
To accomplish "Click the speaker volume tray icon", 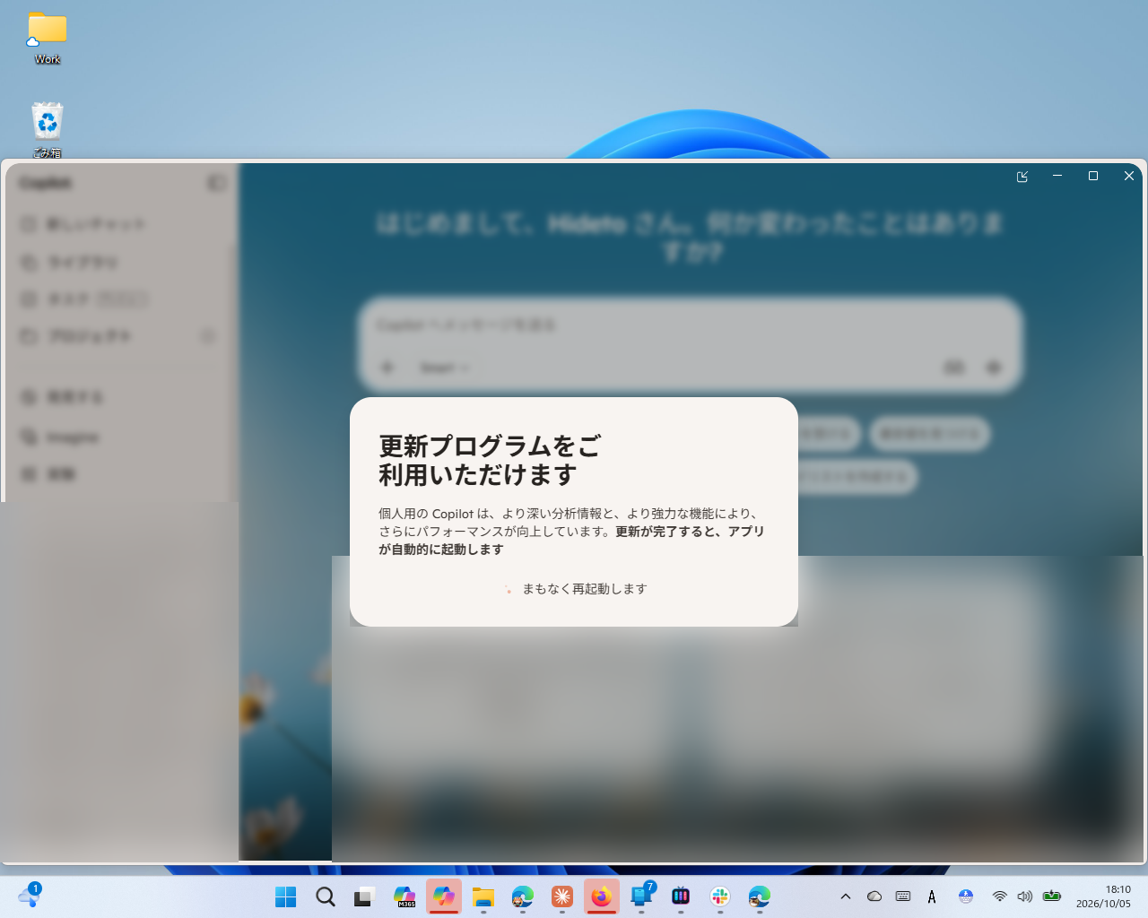I will coord(1025,896).
